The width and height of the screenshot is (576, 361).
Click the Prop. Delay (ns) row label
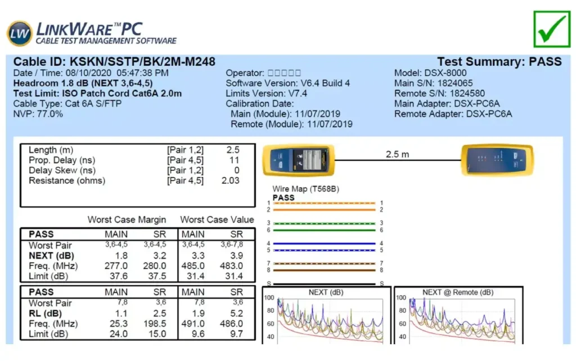click(x=62, y=160)
